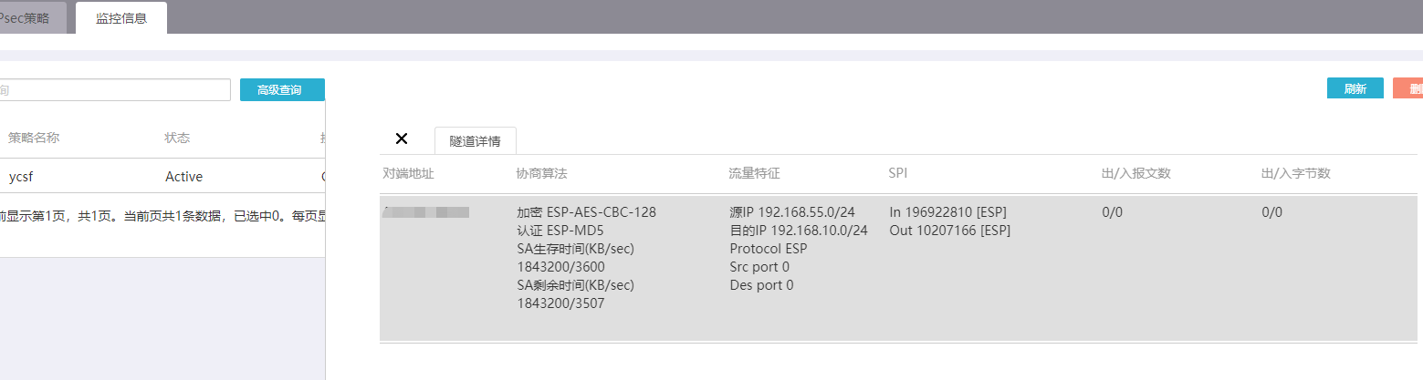This screenshot has width=1423, height=380.
Task: Click the 状态 column header
Action: click(177, 138)
